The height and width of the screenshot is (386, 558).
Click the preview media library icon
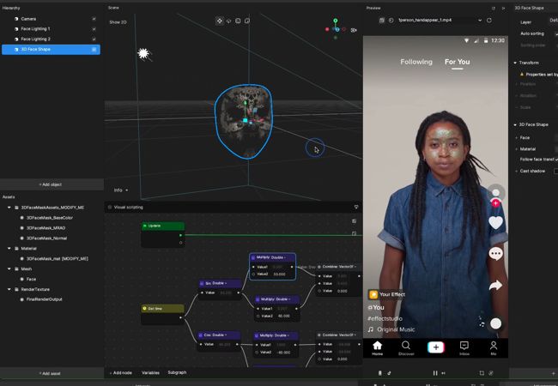pyautogui.click(x=381, y=21)
